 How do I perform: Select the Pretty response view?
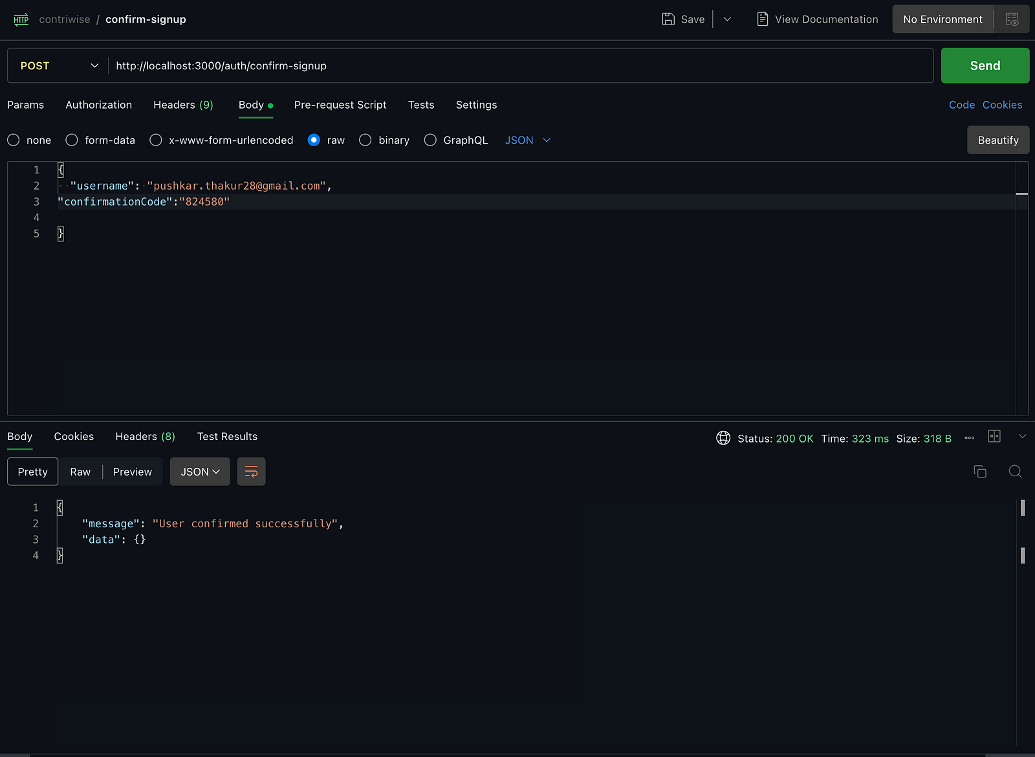click(33, 472)
